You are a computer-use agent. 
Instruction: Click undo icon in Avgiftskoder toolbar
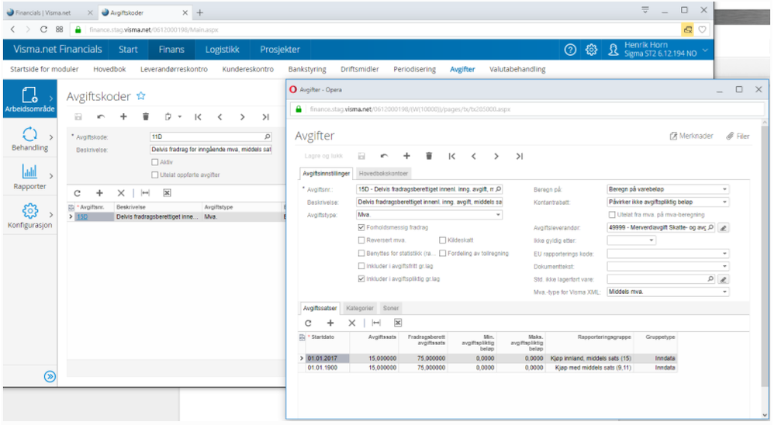point(101,117)
